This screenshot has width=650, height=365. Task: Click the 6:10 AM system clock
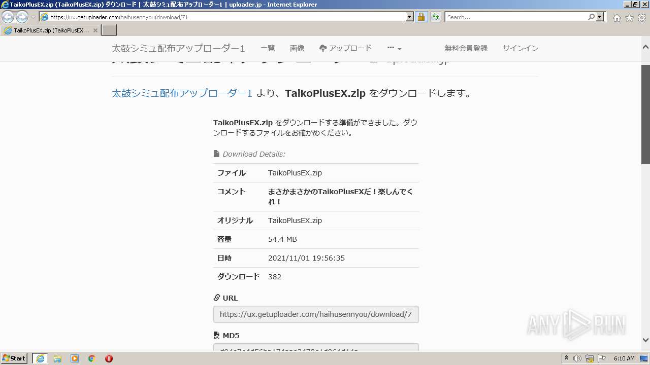point(624,358)
